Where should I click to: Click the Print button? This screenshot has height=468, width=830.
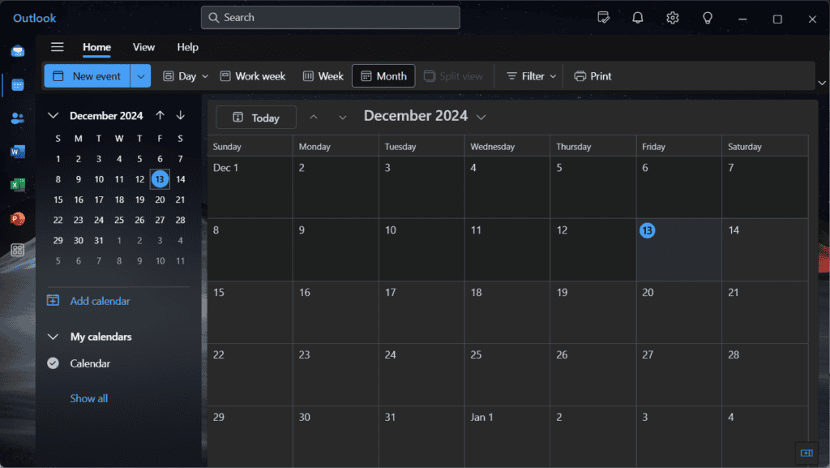[593, 76]
